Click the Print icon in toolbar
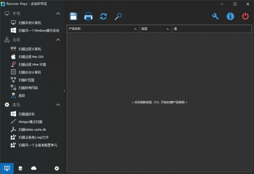This screenshot has width=254, height=174. 88,17
